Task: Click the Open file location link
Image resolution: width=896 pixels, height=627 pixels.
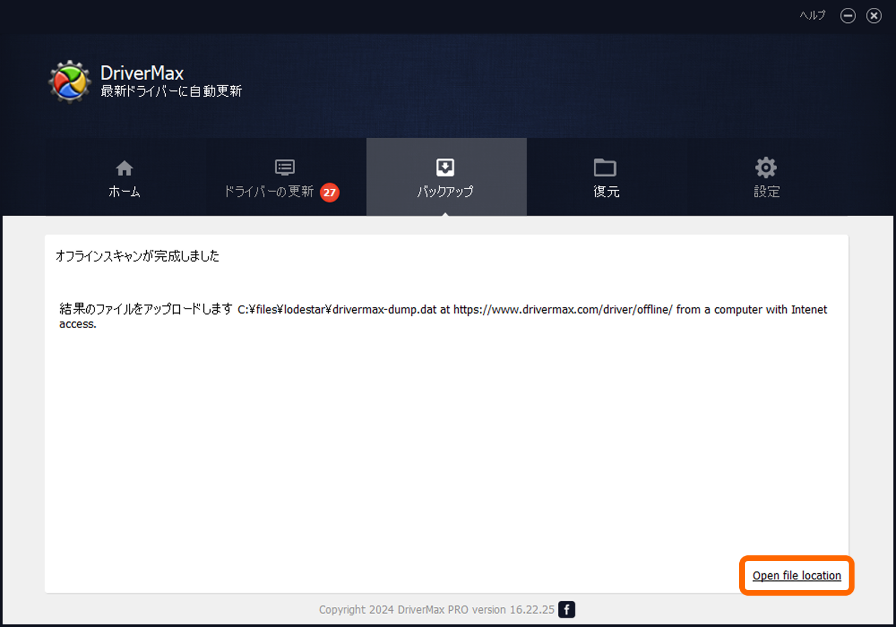Action: (796, 575)
